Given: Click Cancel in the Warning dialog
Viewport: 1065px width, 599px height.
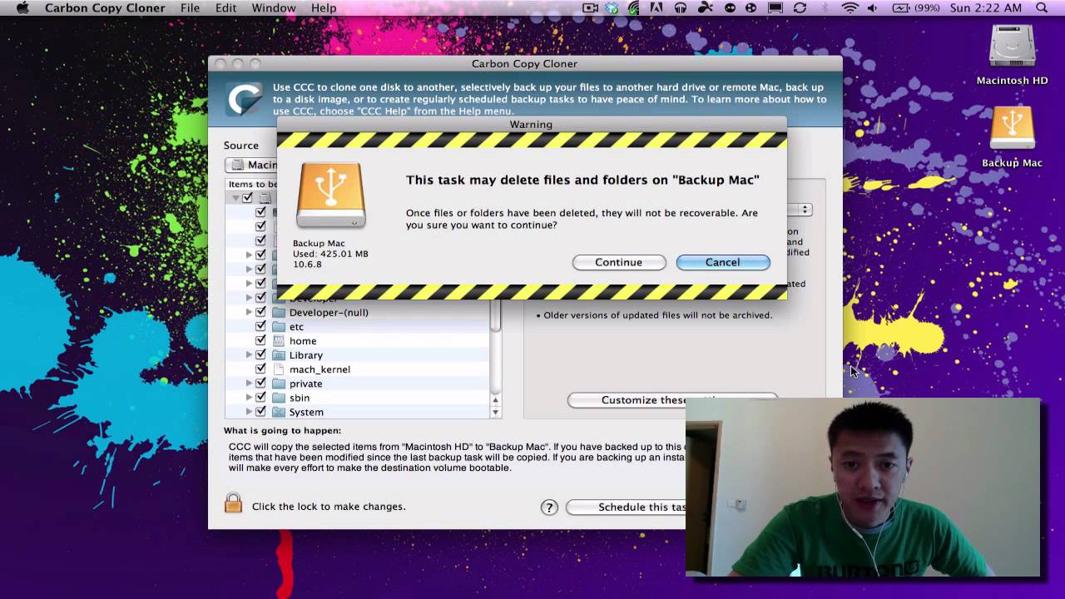Looking at the screenshot, I should pyautogui.click(x=723, y=262).
